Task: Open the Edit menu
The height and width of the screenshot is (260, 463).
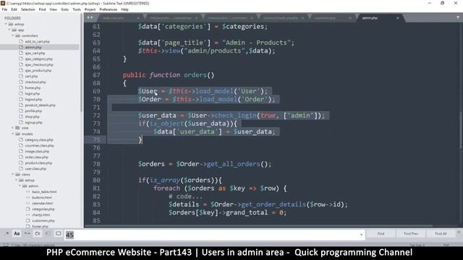Action: coord(14,9)
